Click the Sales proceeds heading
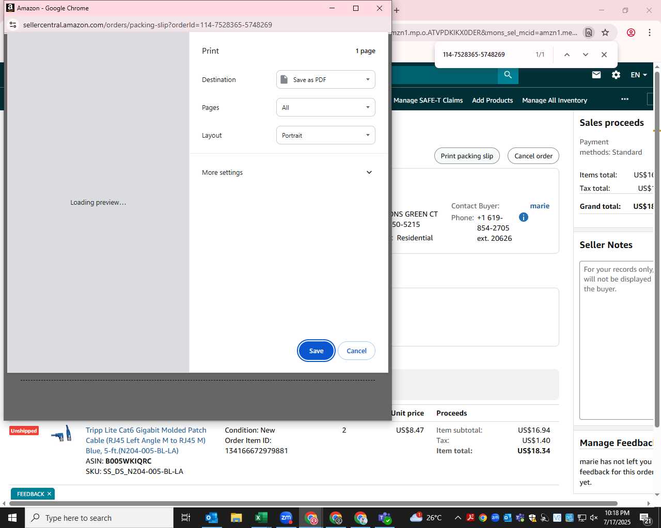Screen dimensions: 661x528 click(611, 123)
